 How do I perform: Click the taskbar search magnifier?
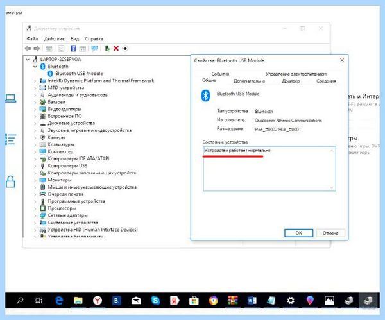point(20,300)
